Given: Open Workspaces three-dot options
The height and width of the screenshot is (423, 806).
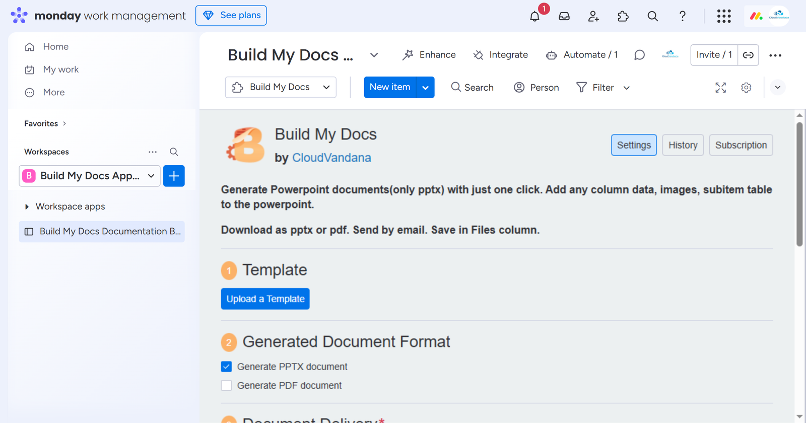Looking at the screenshot, I should tap(153, 152).
